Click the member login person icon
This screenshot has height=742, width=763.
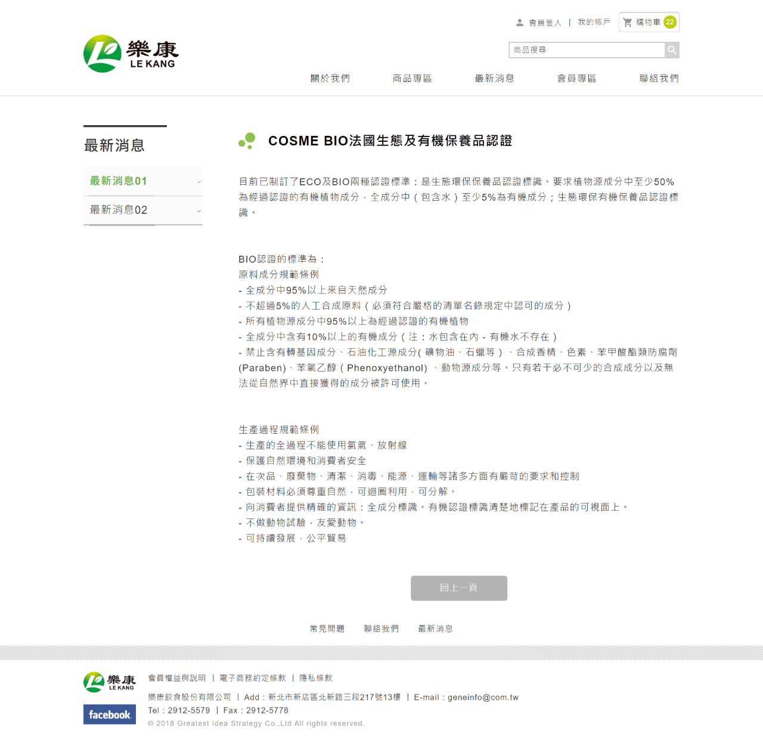click(x=520, y=23)
